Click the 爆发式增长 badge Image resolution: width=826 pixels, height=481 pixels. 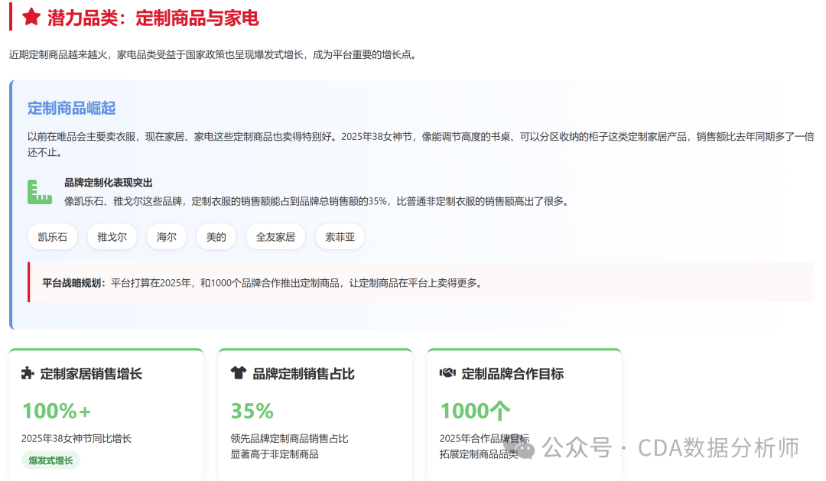(50, 460)
